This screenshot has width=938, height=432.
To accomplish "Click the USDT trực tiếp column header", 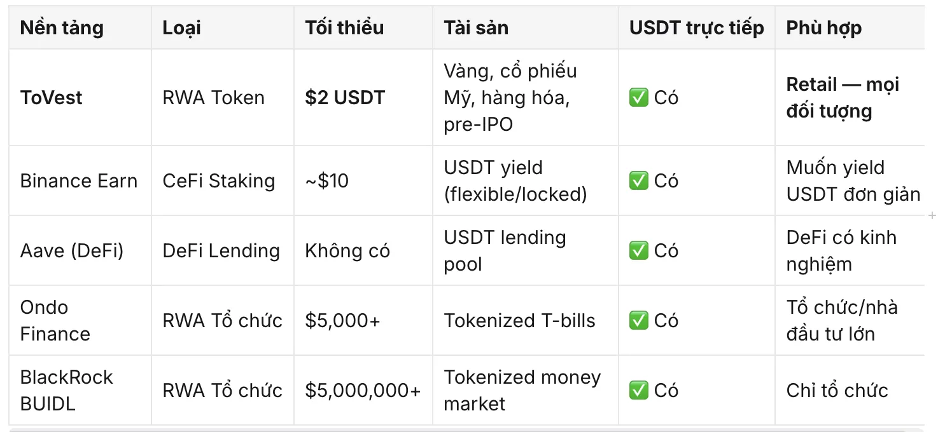I will pyautogui.click(x=697, y=28).
